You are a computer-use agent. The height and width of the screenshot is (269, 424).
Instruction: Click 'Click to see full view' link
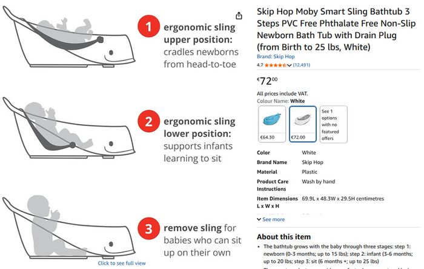tap(122, 263)
